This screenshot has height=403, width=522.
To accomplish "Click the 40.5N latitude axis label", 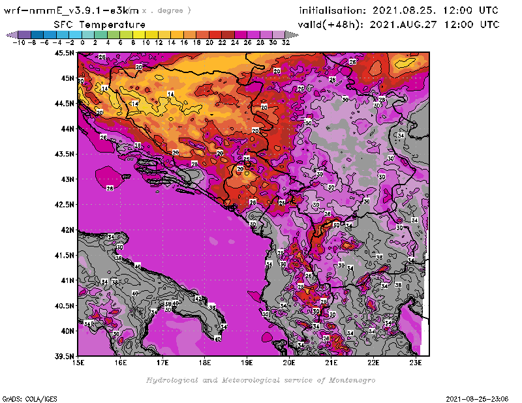I will (64, 306).
